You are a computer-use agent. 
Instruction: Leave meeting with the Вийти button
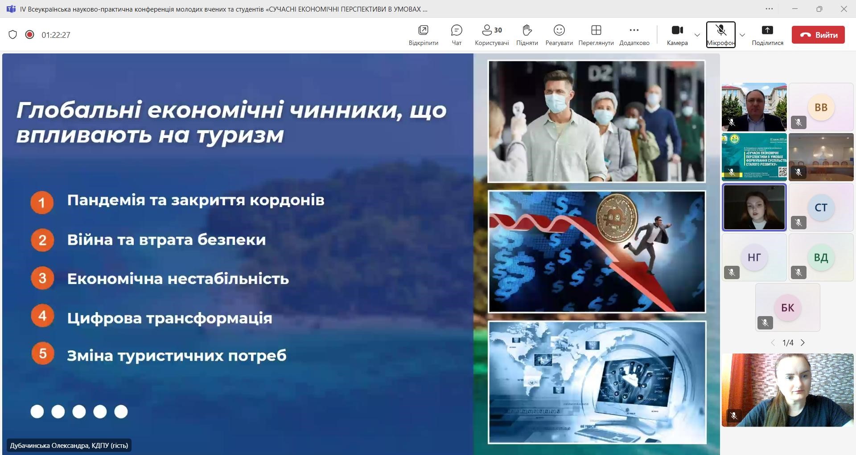click(818, 35)
